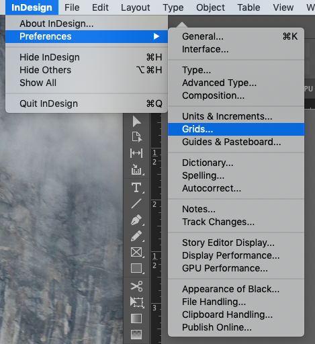315x344 pixels.
Task: Open Autocorrect... preferences
Action: click(x=236, y=188)
